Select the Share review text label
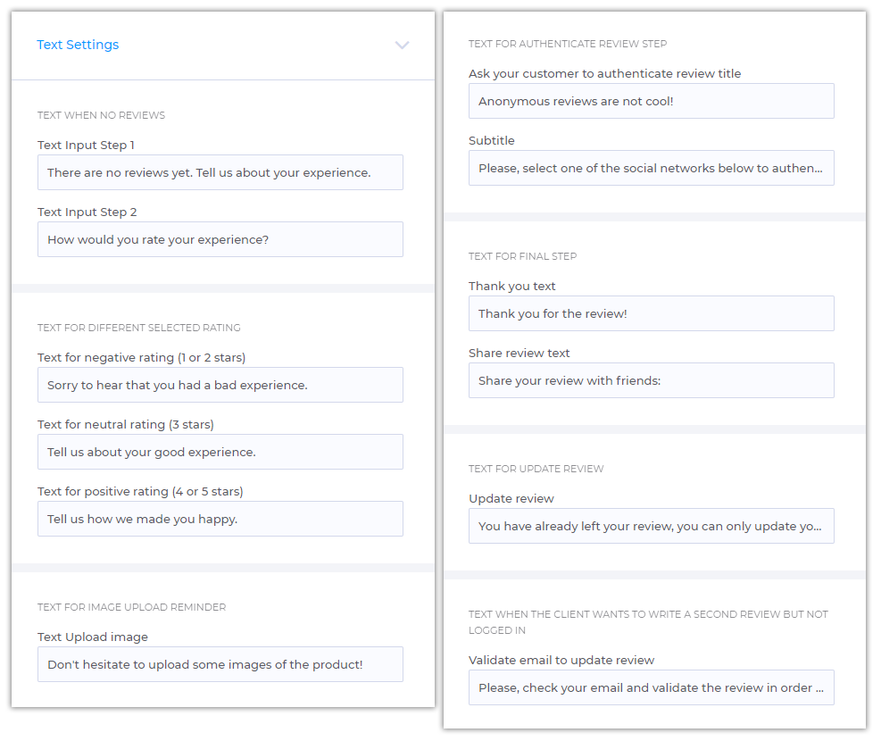Screen dimensions: 881x741 pos(519,353)
